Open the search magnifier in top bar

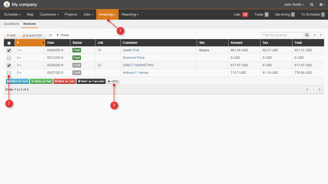[x=312, y=5]
